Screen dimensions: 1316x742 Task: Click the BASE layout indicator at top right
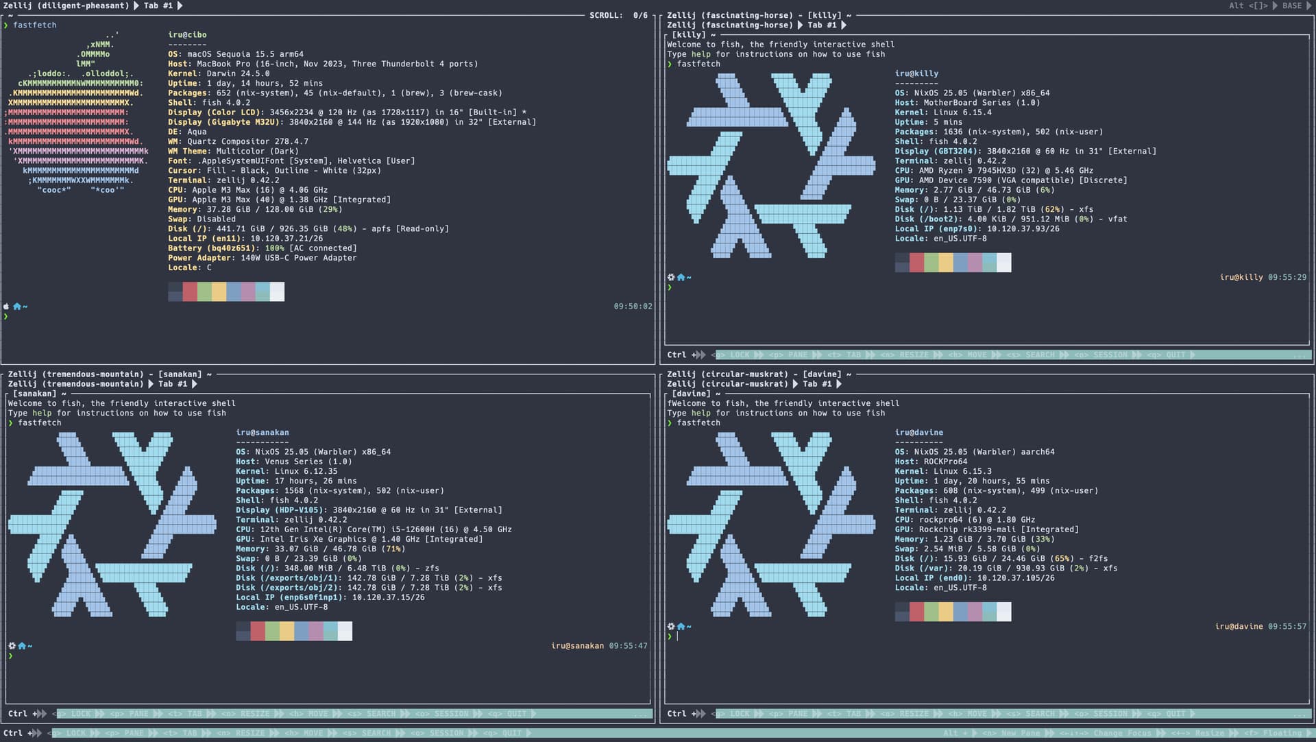1291,5
